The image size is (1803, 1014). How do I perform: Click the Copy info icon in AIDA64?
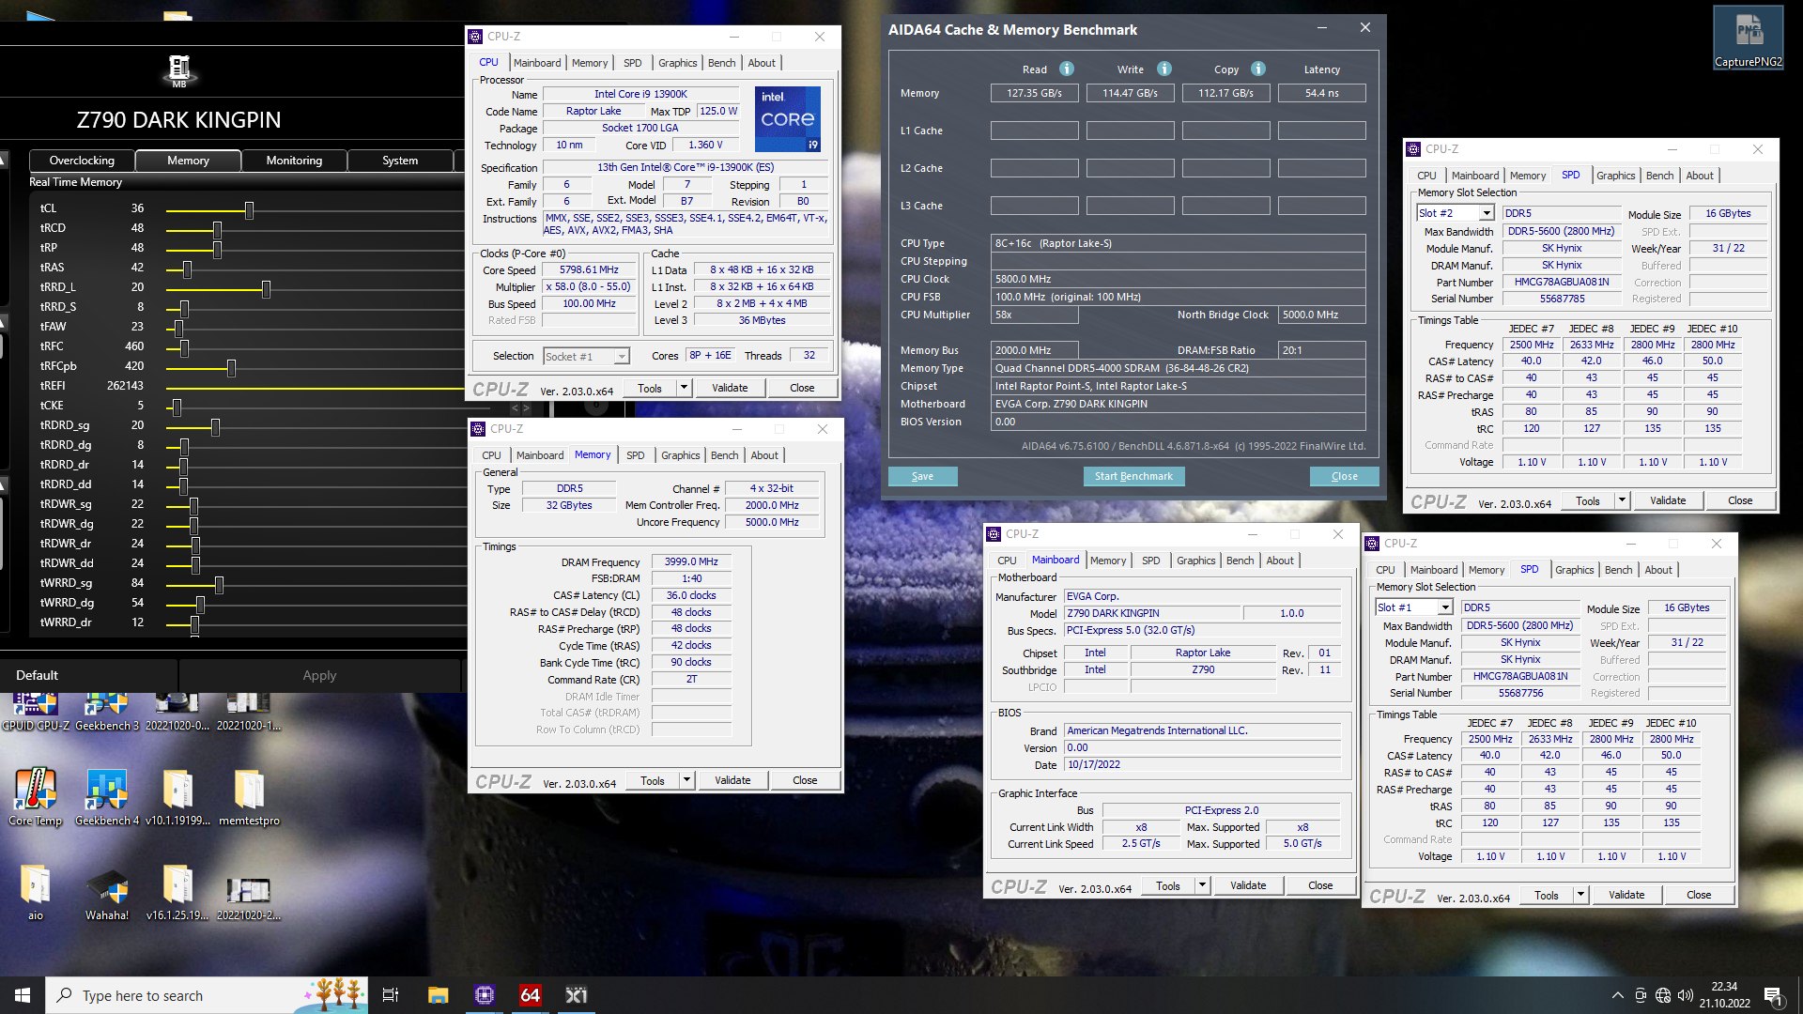(x=1258, y=69)
